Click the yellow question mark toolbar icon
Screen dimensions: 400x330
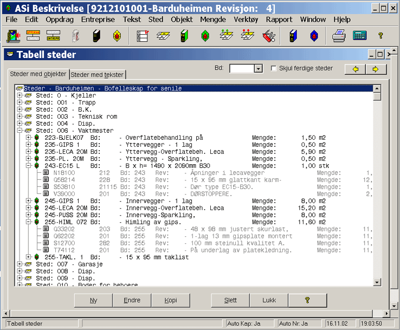[x=380, y=36]
